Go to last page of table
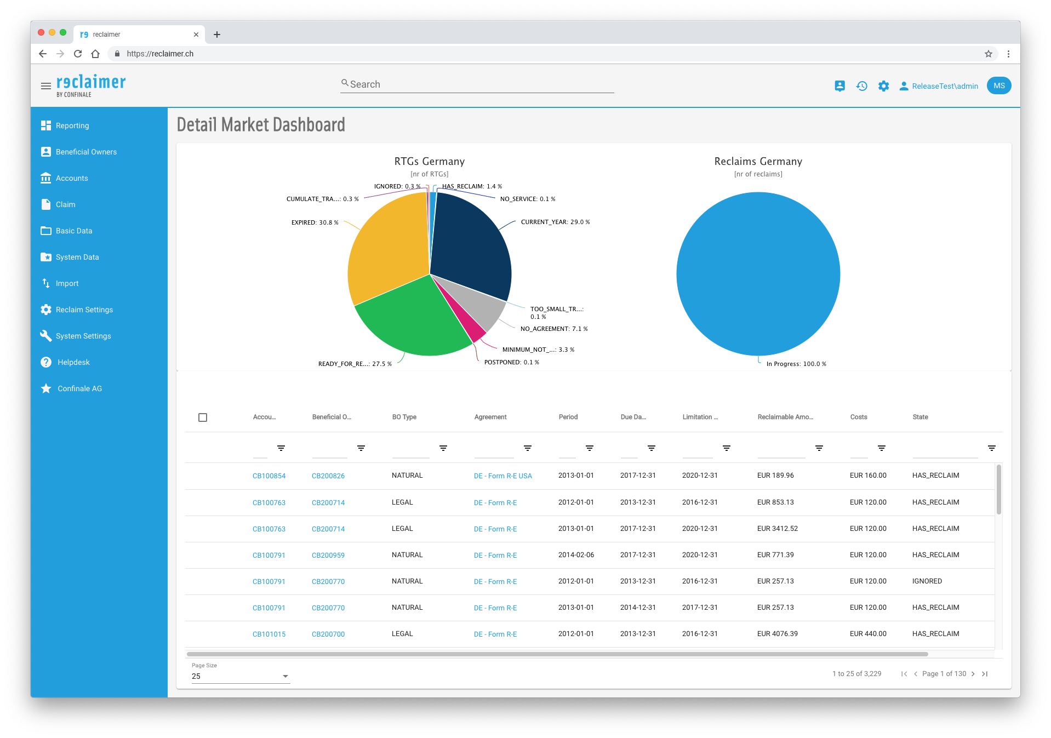 pyautogui.click(x=985, y=674)
